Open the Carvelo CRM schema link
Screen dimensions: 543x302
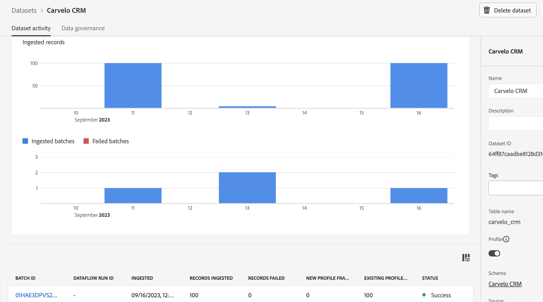click(x=505, y=284)
